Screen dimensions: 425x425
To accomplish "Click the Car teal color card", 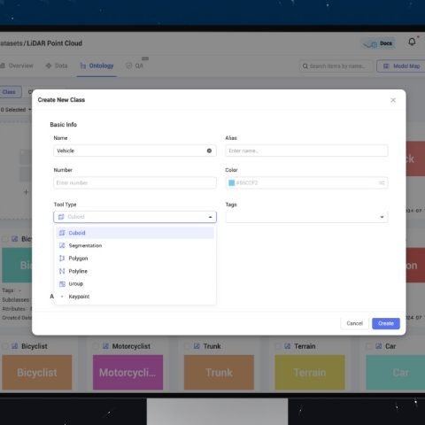I will [396, 373].
